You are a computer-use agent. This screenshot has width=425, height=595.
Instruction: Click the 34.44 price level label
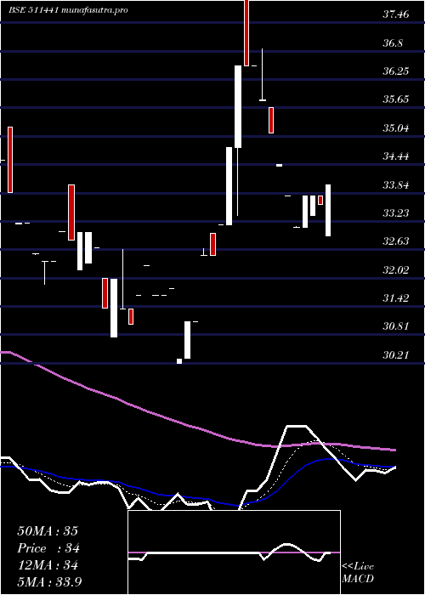(x=396, y=156)
